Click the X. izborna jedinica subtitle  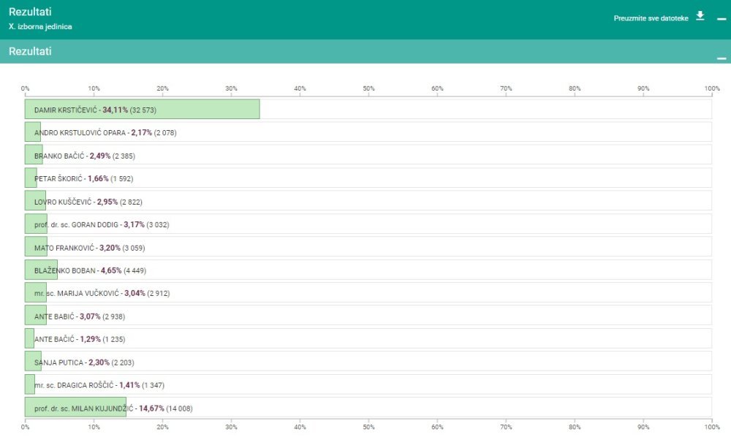pyautogui.click(x=40, y=26)
